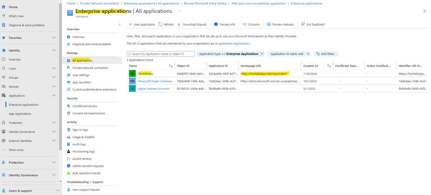Open Provisioning logs in the Manage pane
The height and width of the screenshot is (195, 431).
point(84,151)
